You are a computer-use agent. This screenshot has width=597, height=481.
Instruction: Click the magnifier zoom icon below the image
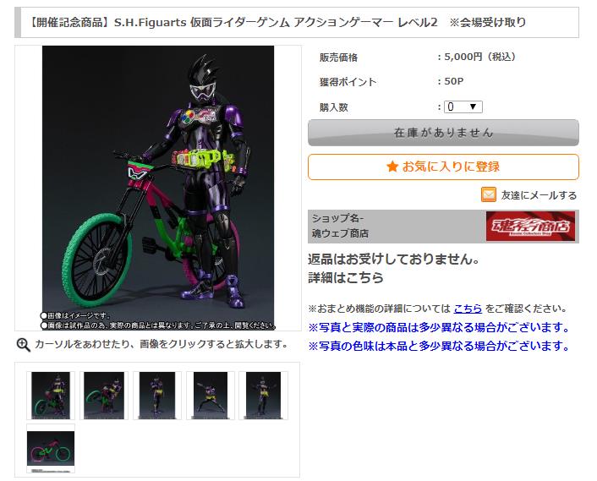[23, 345]
